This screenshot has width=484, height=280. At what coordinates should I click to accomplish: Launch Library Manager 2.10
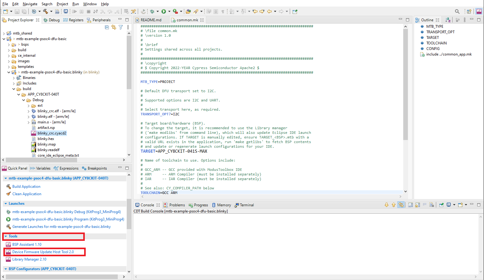coord(29,259)
